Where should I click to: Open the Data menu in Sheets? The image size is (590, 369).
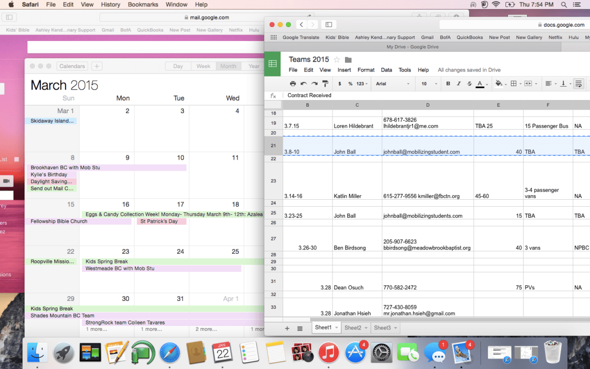(x=386, y=70)
